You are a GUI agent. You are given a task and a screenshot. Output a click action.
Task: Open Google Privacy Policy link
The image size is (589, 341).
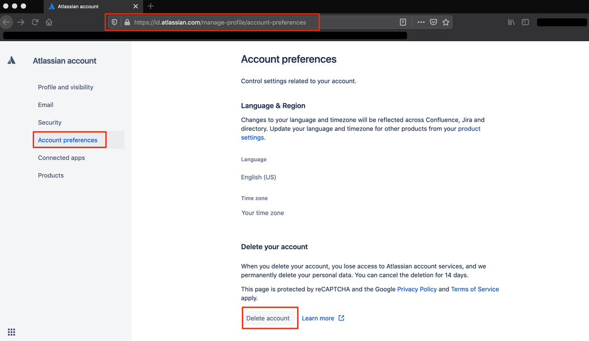pos(417,289)
